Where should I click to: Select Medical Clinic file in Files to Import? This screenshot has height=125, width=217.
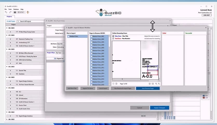click(x=77, y=36)
